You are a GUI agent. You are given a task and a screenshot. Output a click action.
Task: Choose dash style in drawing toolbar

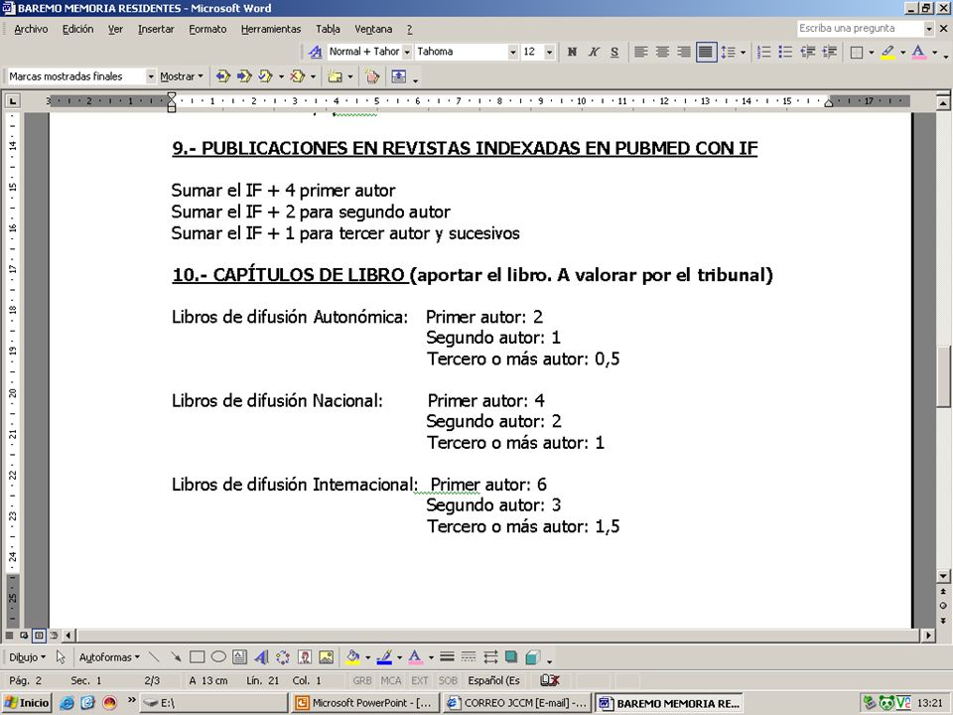(468, 657)
